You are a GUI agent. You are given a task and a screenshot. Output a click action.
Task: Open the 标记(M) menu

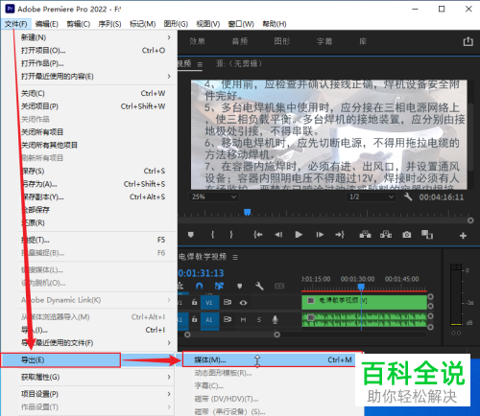(143, 24)
